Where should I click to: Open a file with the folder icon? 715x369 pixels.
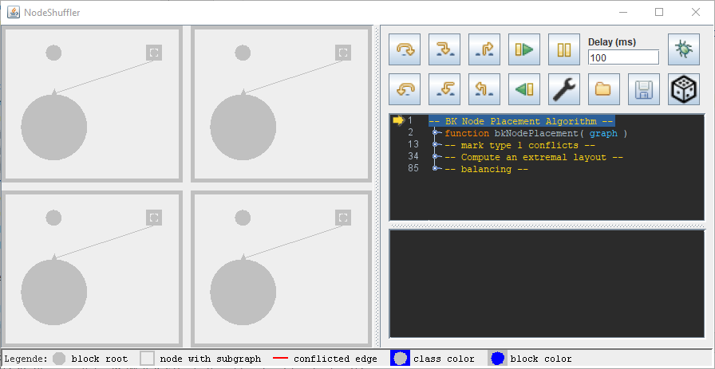pyautogui.click(x=603, y=89)
